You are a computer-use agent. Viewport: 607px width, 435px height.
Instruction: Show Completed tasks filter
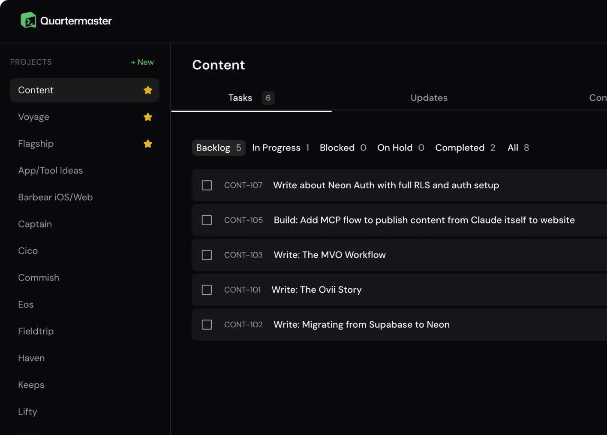[x=465, y=148]
